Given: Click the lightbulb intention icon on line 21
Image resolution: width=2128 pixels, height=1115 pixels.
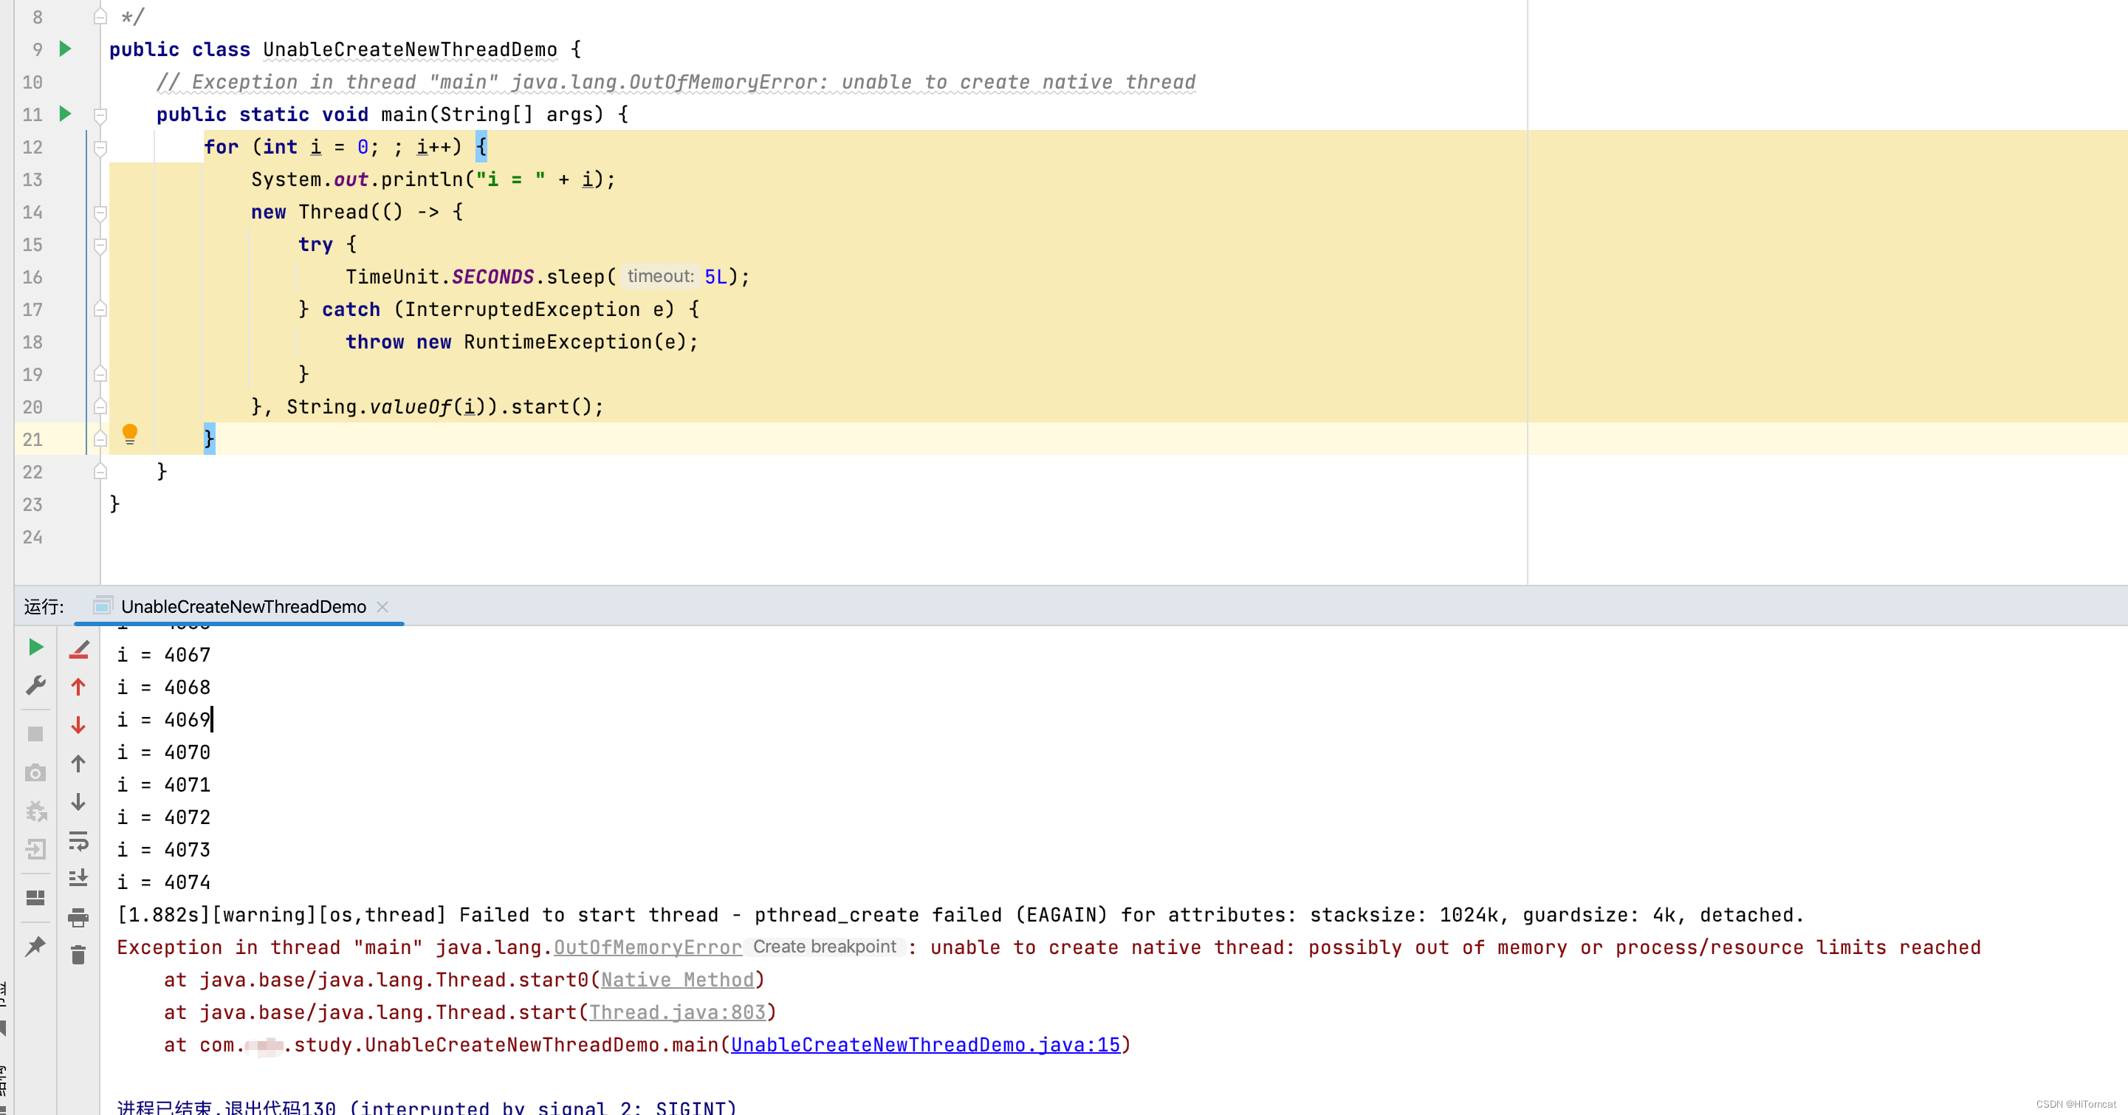Looking at the screenshot, I should click(x=130, y=433).
